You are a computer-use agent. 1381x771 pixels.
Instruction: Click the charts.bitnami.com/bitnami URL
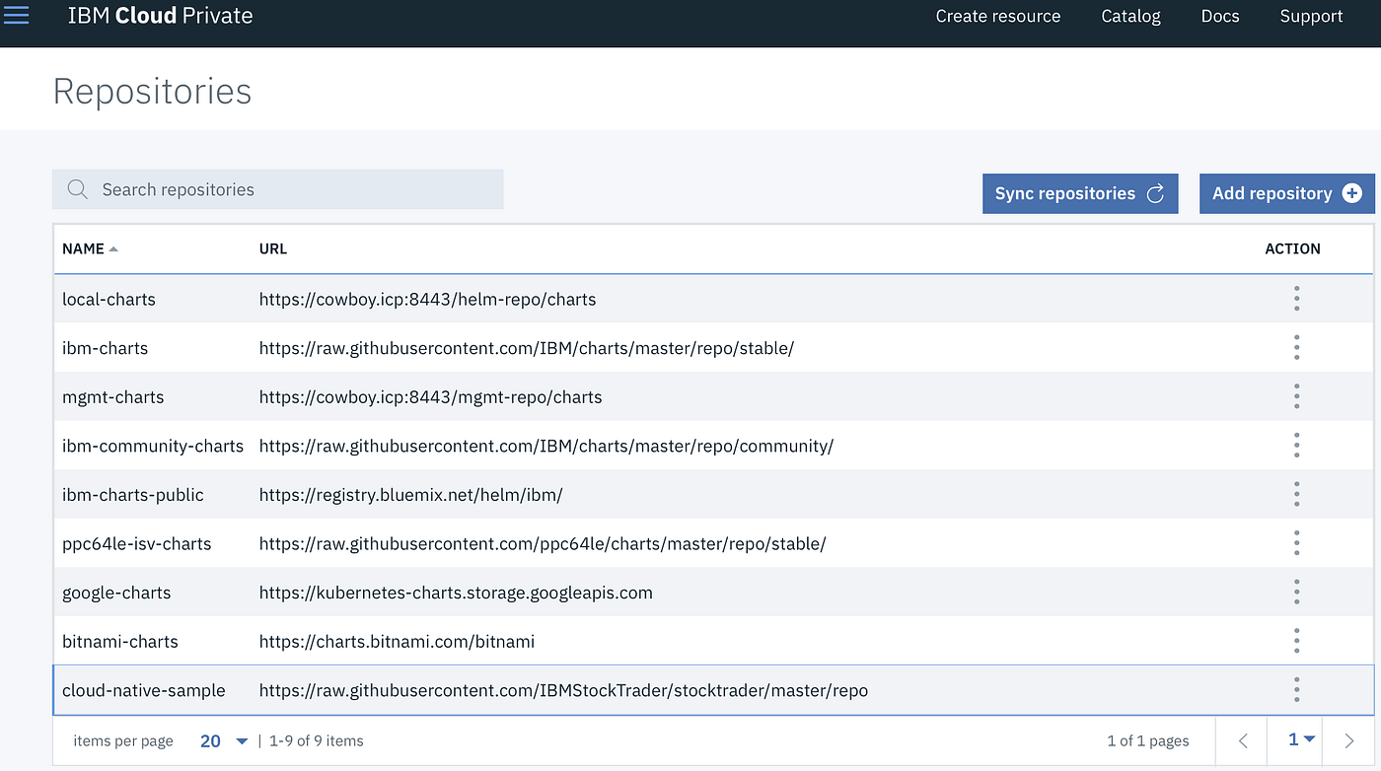398,642
